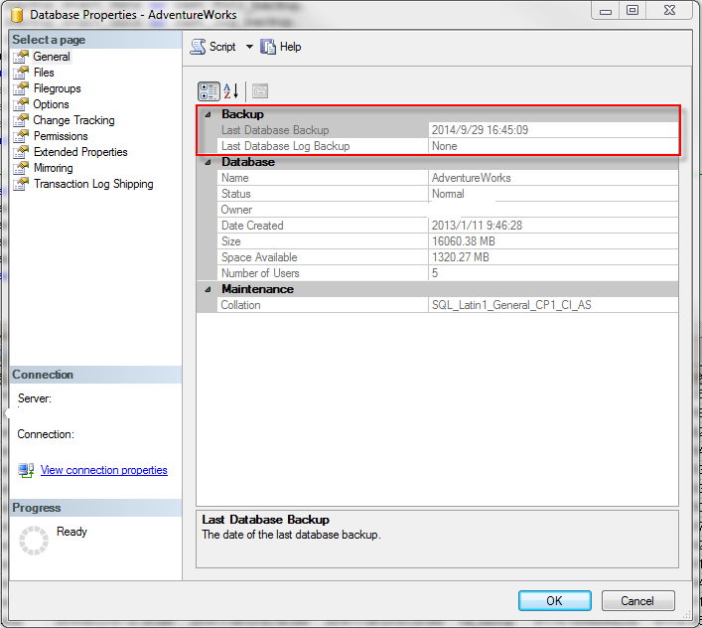Image resolution: width=702 pixels, height=628 pixels.
Task: Click the Script scroll icon
Action: 198,47
